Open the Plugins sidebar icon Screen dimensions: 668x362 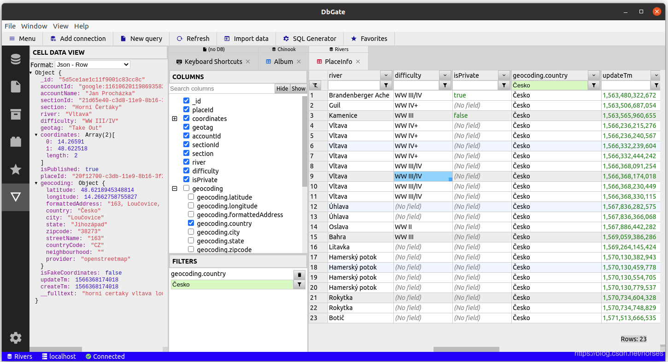point(16,142)
